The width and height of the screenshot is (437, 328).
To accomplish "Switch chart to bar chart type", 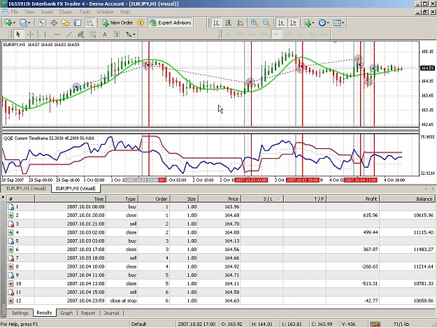I will pos(216,23).
